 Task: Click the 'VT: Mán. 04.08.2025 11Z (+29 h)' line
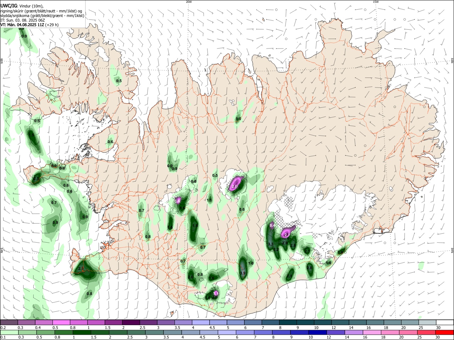tap(30, 25)
